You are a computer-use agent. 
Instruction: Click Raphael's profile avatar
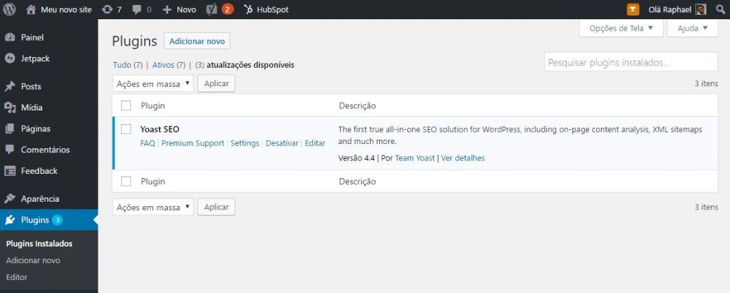701,9
